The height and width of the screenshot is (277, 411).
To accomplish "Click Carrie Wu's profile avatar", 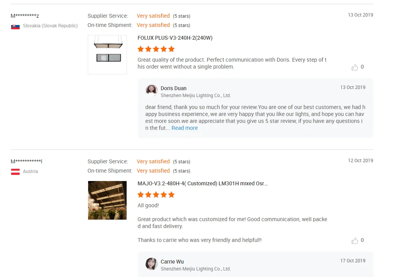I will [152, 264].
